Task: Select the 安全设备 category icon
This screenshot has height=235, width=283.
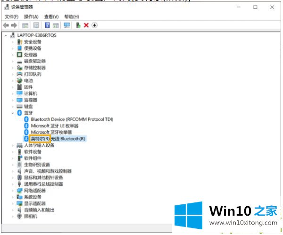Action: pyautogui.click(x=19, y=42)
